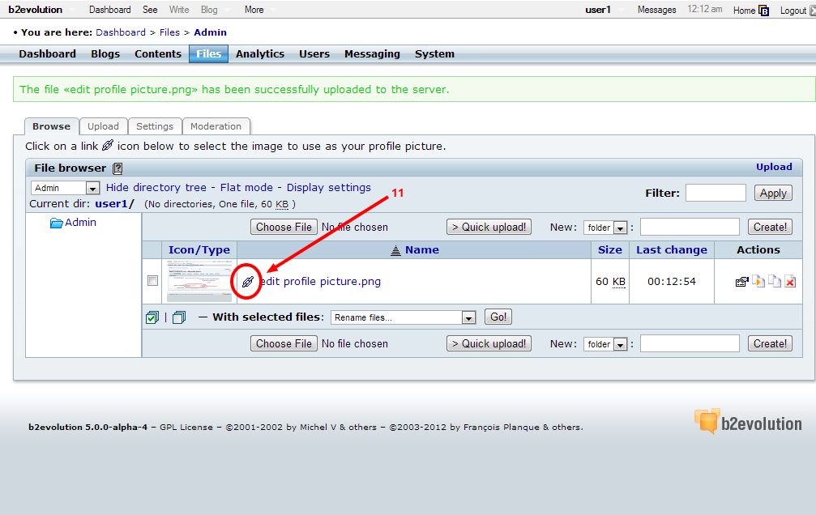This screenshot has height=515, width=816.
Task: Focus the lower New folder name field
Action: [x=690, y=344]
